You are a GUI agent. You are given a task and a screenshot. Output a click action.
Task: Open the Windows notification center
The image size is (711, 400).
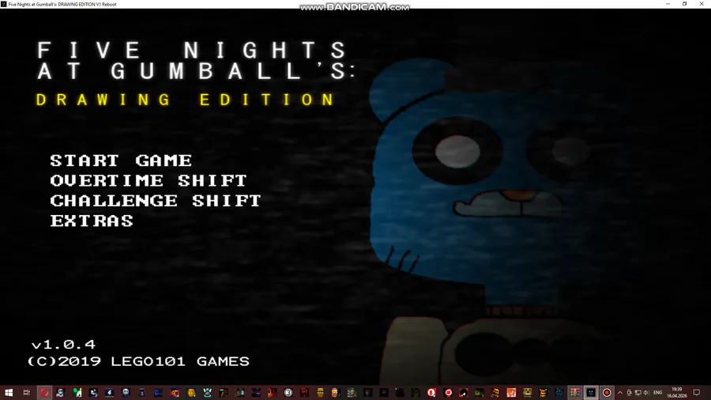697,393
